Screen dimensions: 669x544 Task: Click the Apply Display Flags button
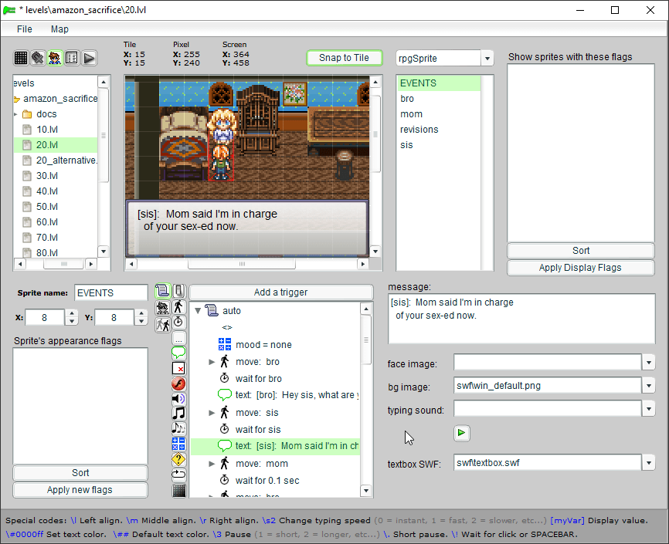click(x=580, y=268)
